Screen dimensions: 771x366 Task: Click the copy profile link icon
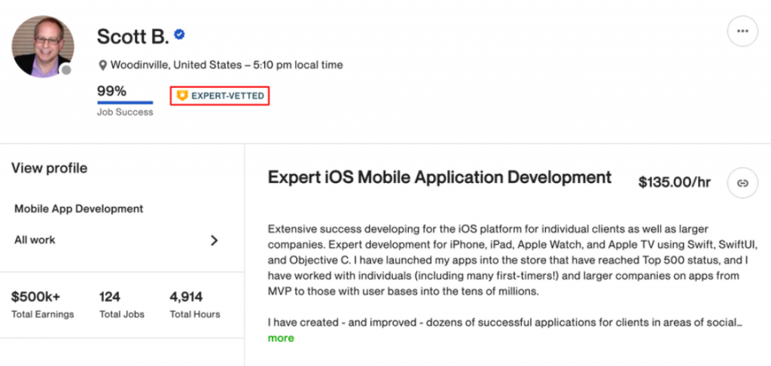(742, 183)
